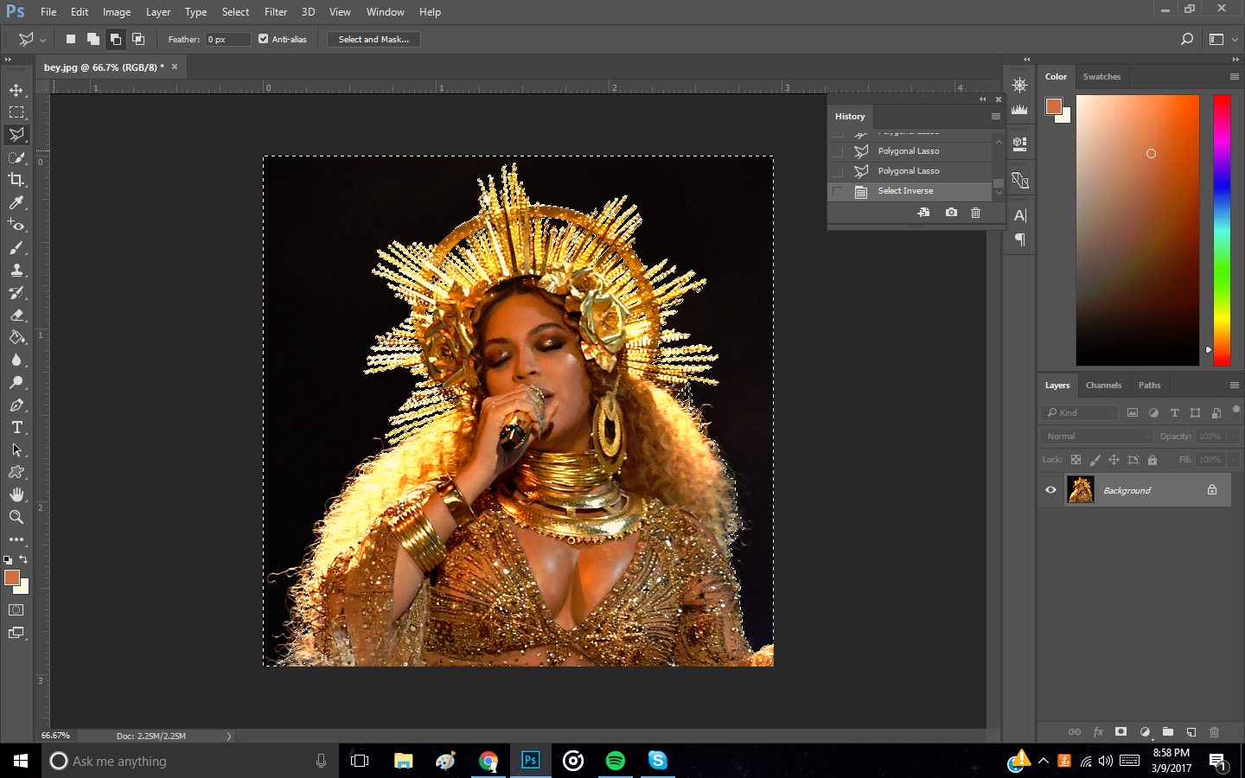
Task: Add layer mask at Layers panel bottom
Action: (1120, 731)
